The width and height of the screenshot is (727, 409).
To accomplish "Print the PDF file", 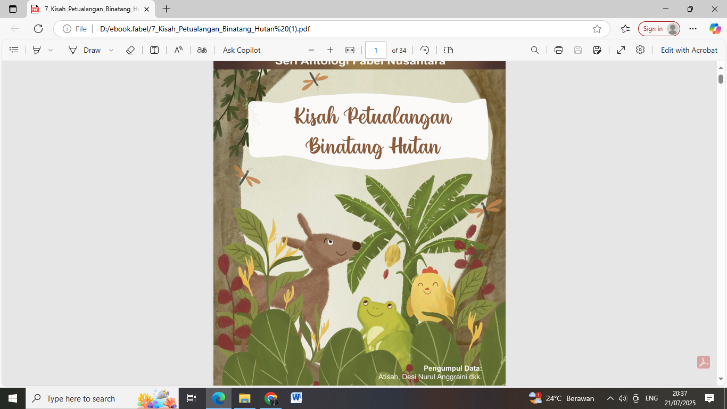I will pos(558,50).
